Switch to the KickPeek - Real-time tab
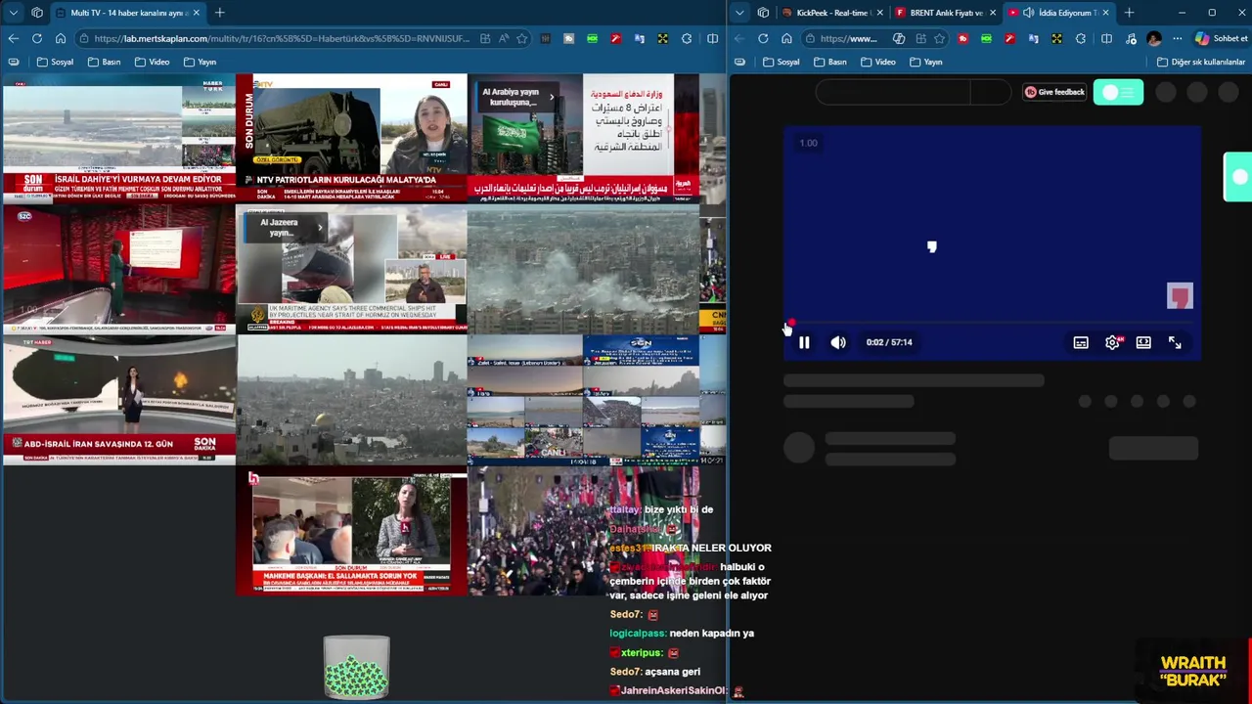The height and width of the screenshot is (704, 1252). click(831, 13)
